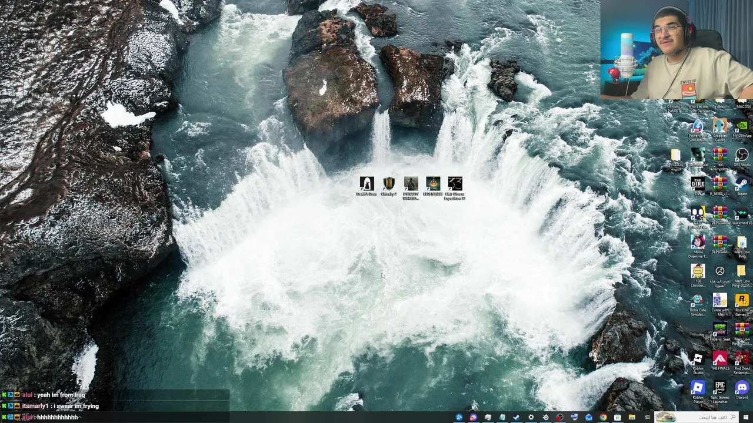Open the Moral Dilemma game shortcut
753x423 pixels.
pos(698,247)
